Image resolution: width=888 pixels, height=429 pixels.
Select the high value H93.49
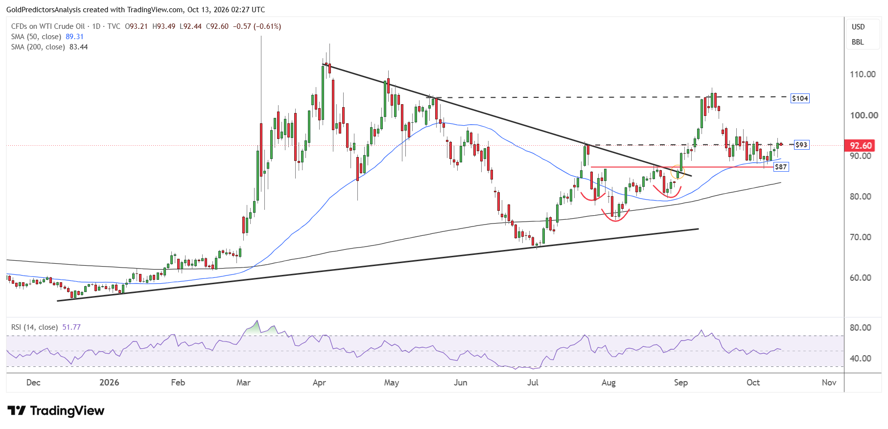point(164,26)
